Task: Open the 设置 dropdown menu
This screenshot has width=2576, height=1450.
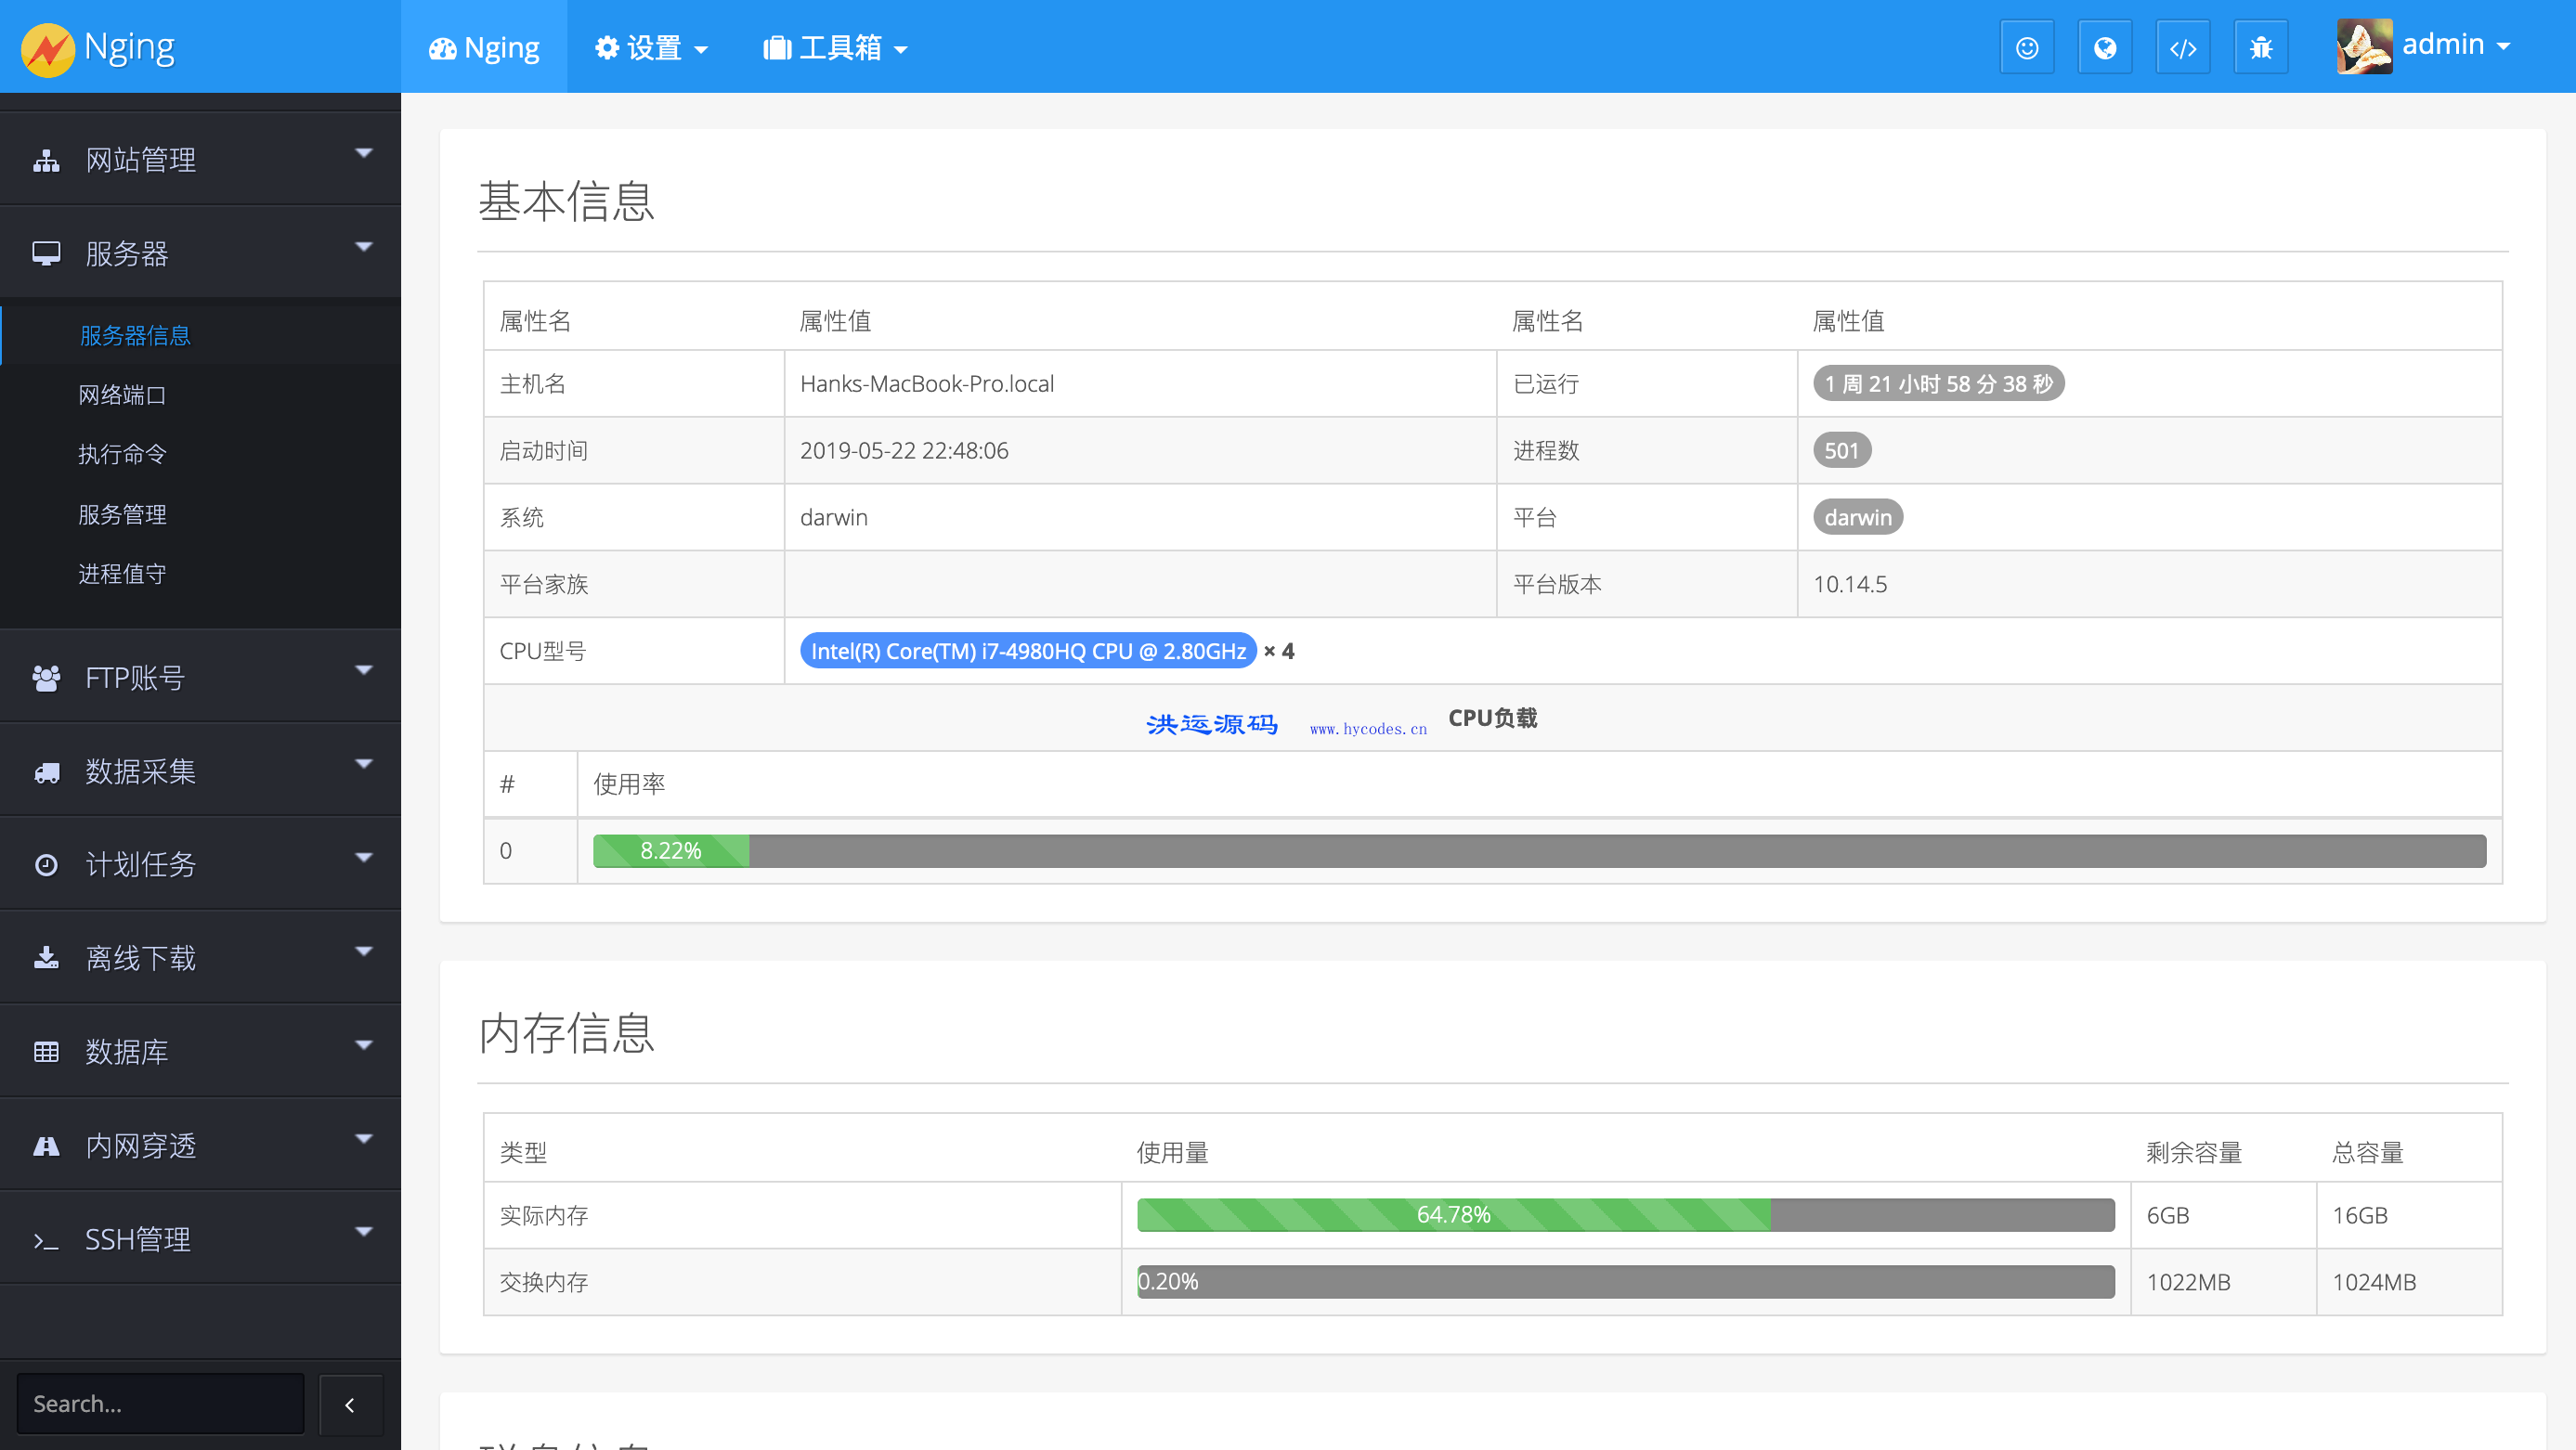Action: 651,47
